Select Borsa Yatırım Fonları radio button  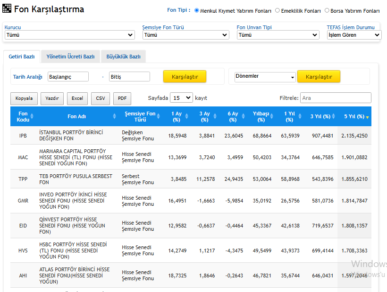[327, 10]
